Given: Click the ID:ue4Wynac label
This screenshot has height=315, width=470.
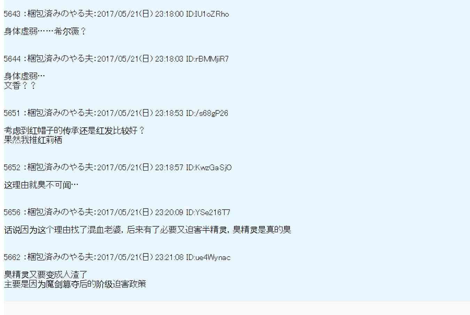Looking at the screenshot, I should (x=208, y=258).
